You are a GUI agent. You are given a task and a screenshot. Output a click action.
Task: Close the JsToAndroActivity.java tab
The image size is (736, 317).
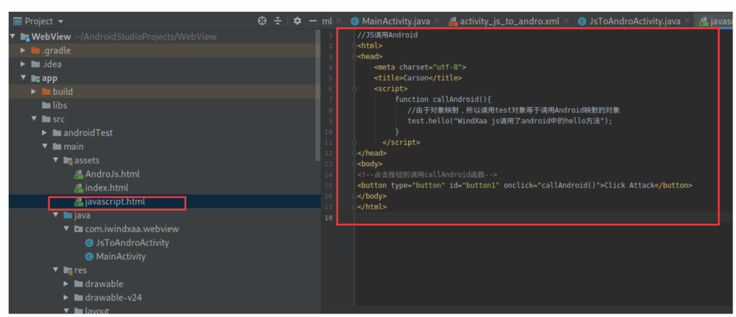[687, 21]
